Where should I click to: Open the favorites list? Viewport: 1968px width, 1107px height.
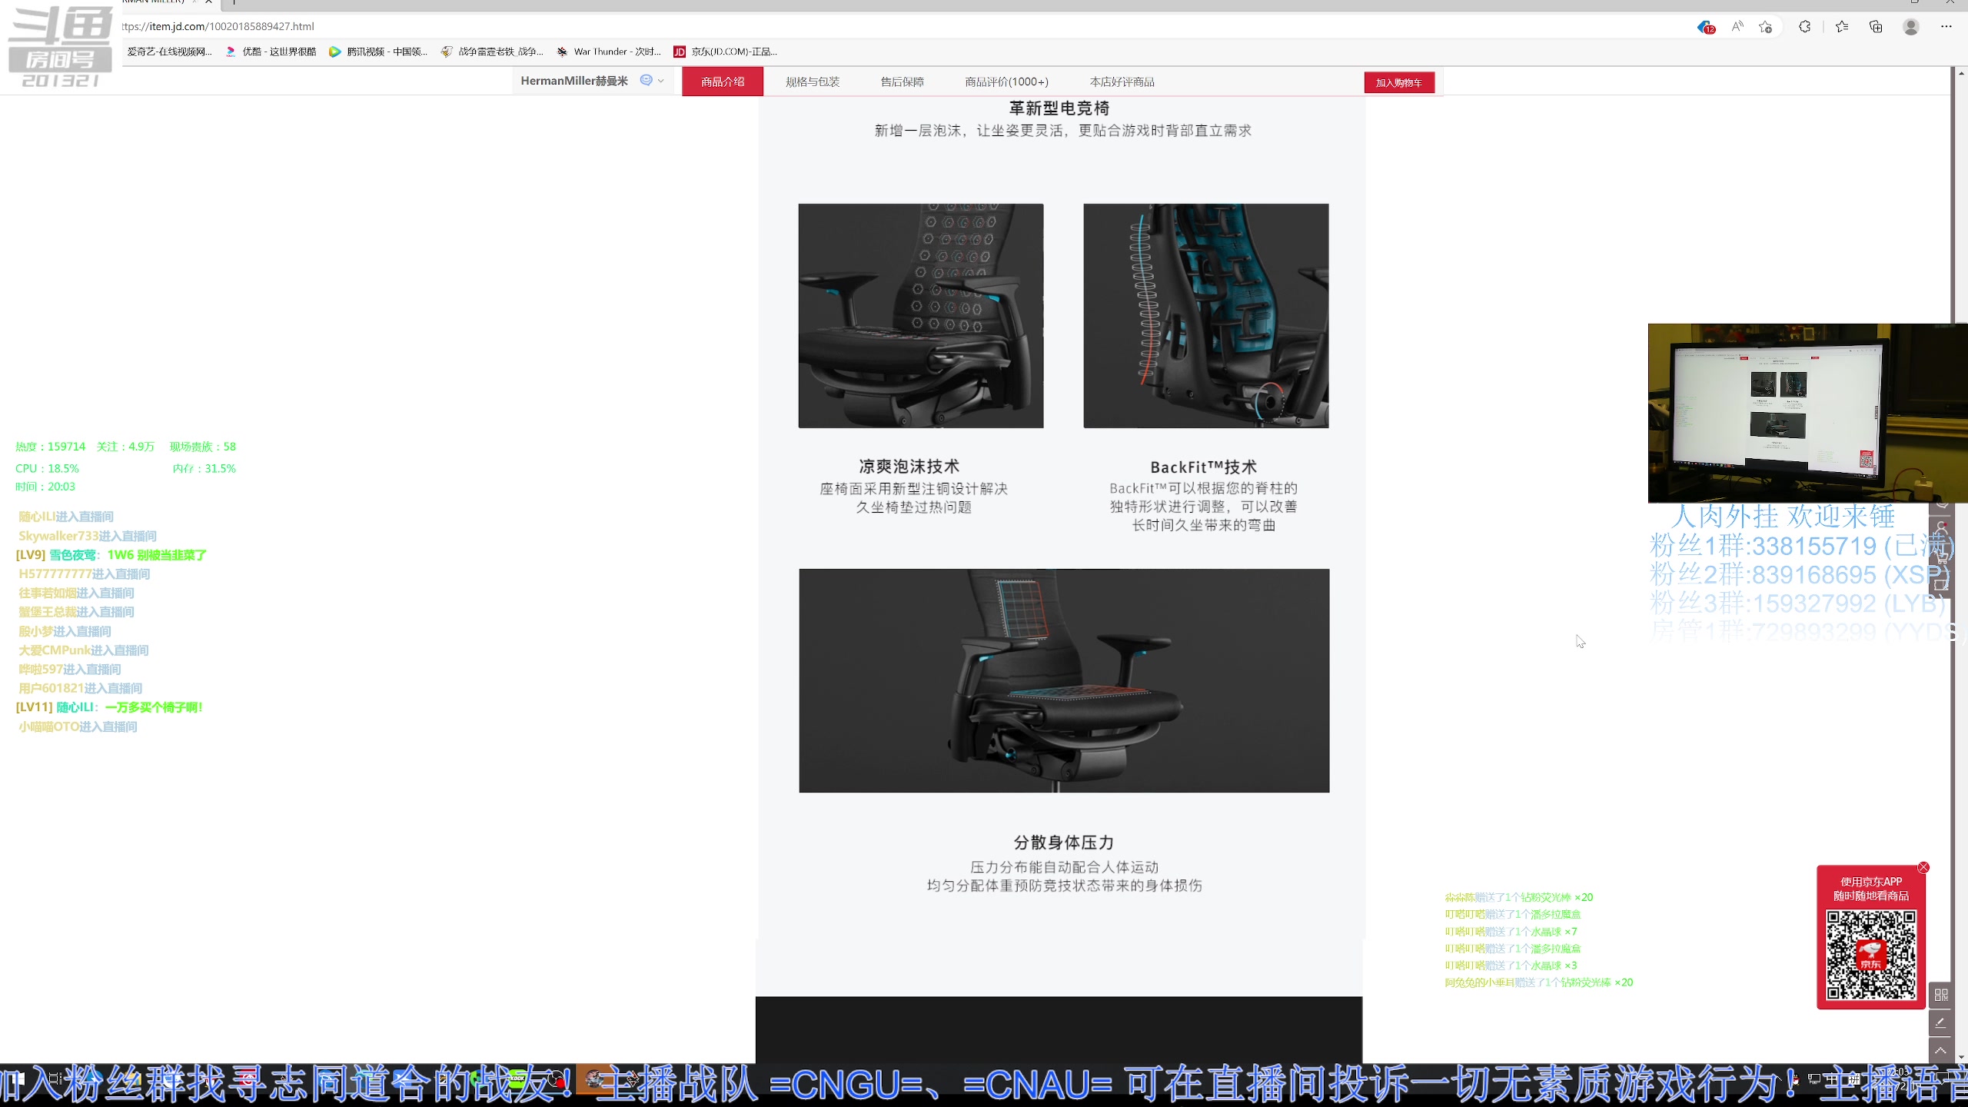(x=1841, y=26)
